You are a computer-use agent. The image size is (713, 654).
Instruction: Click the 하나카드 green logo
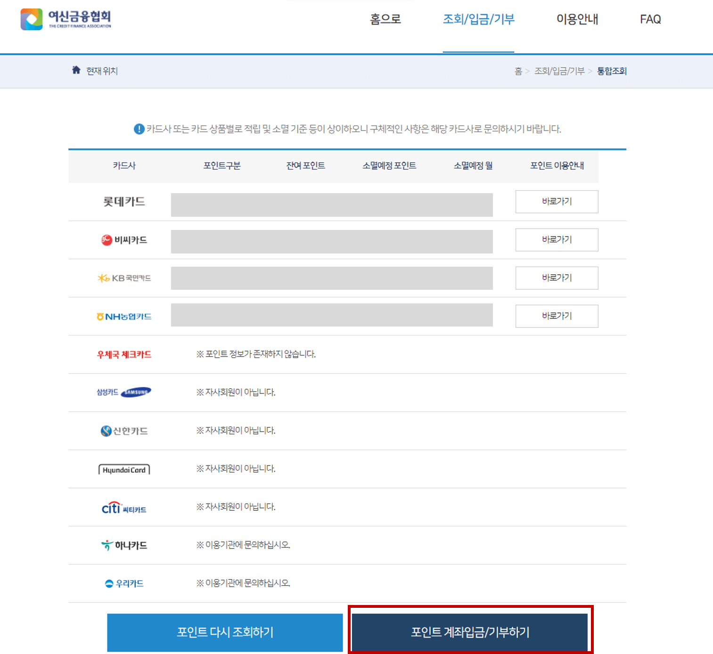point(107,545)
